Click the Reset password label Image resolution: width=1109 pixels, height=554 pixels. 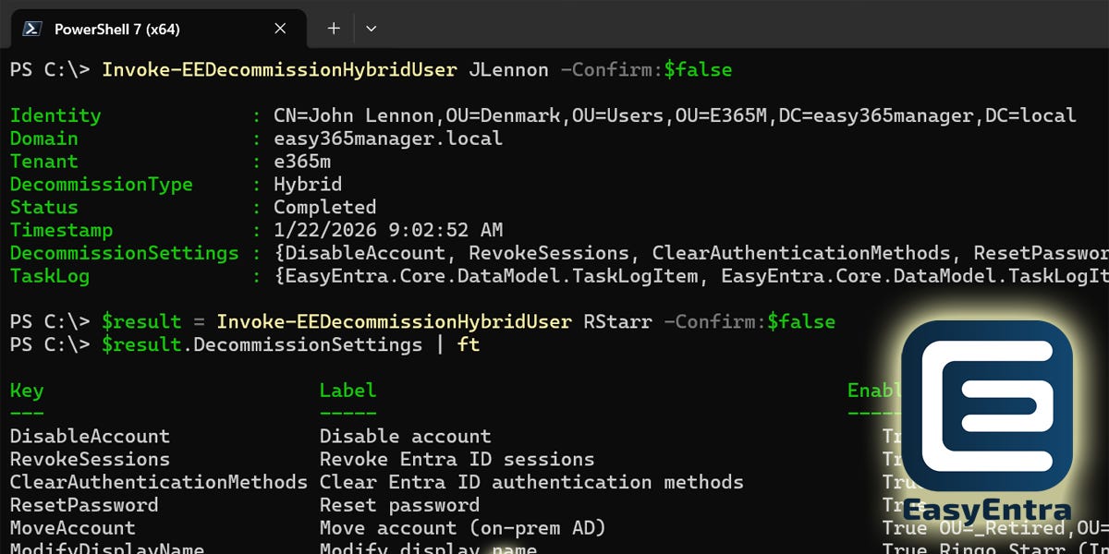[399, 505]
